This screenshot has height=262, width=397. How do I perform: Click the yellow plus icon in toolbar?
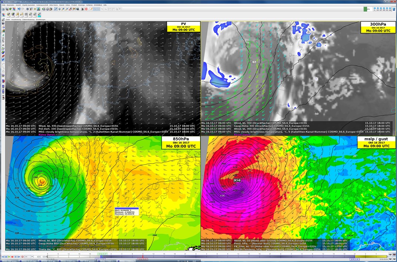point(35,9)
